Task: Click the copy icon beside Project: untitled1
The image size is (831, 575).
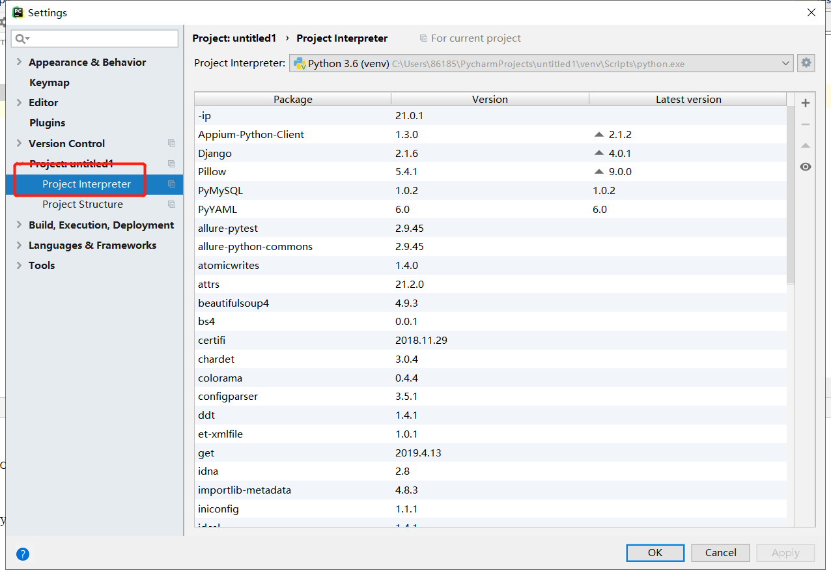Action: pyautogui.click(x=171, y=163)
